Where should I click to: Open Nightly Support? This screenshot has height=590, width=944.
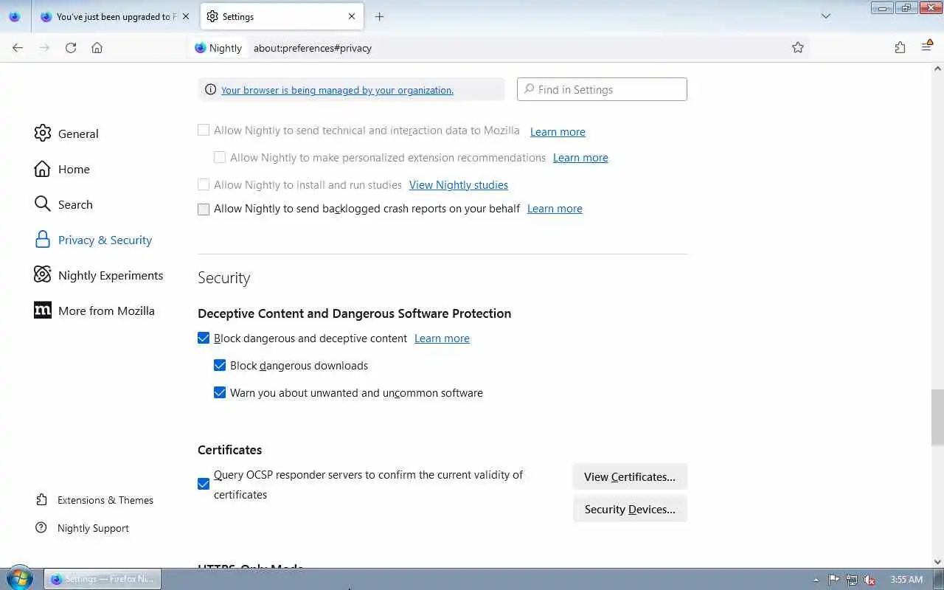pos(82,528)
